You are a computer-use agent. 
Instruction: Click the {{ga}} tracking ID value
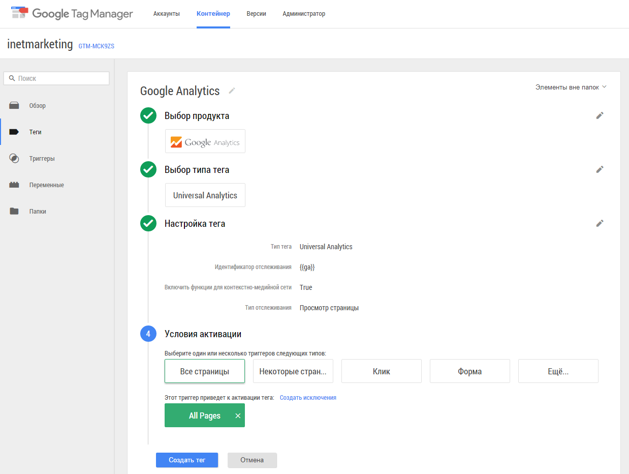(307, 267)
